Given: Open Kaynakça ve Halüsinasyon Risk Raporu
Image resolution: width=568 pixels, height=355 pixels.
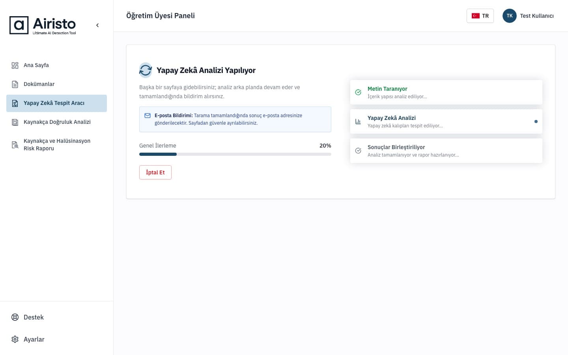Looking at the screenshot, I should (56, 145).
